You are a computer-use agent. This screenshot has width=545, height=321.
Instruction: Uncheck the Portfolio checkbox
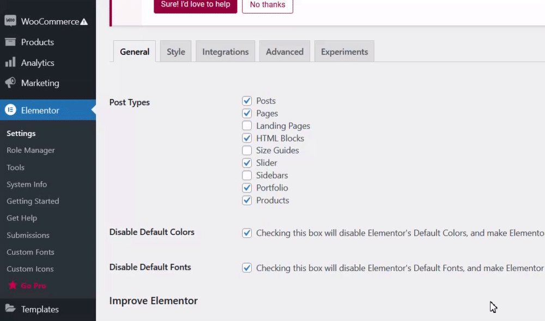coord(247,188)
